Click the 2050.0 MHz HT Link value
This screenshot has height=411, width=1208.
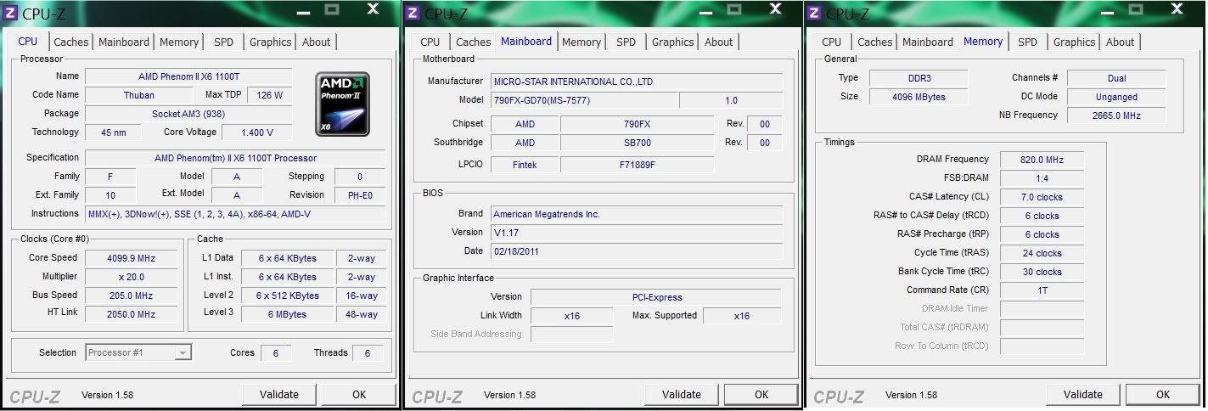[132, 314]
